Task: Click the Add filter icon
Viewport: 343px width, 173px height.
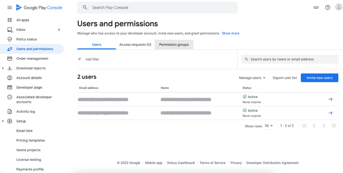Action: point(80,59)
